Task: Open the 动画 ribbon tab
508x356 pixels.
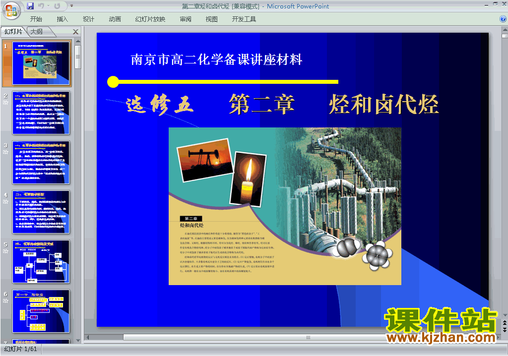Action: [x=115, y=19]
